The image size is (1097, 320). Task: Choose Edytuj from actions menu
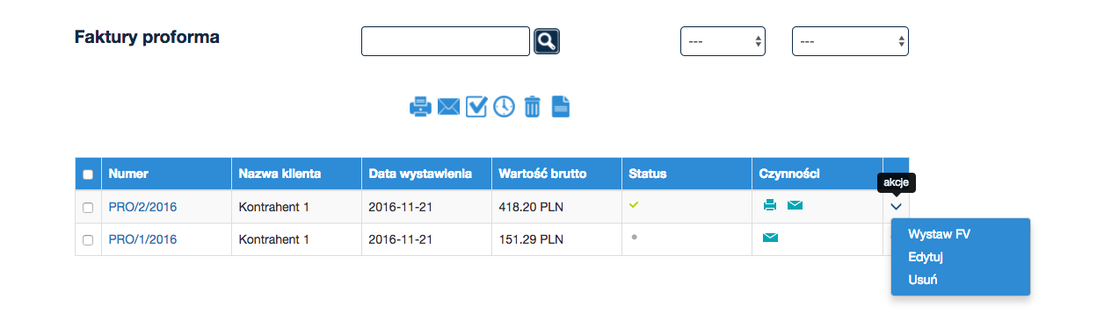point(926,258)
